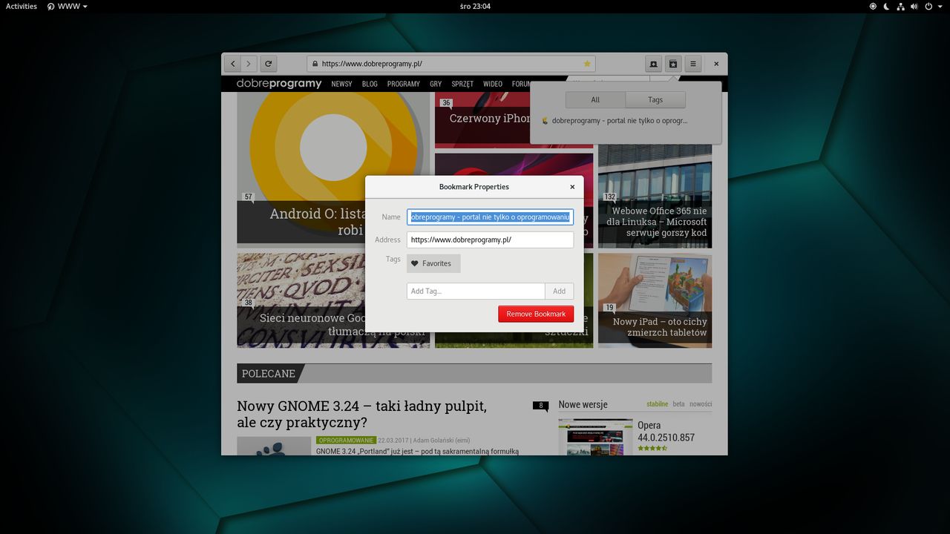Click the network icon in top bar
The height and width of the screenshot is (534, 950).
[900, 6]
